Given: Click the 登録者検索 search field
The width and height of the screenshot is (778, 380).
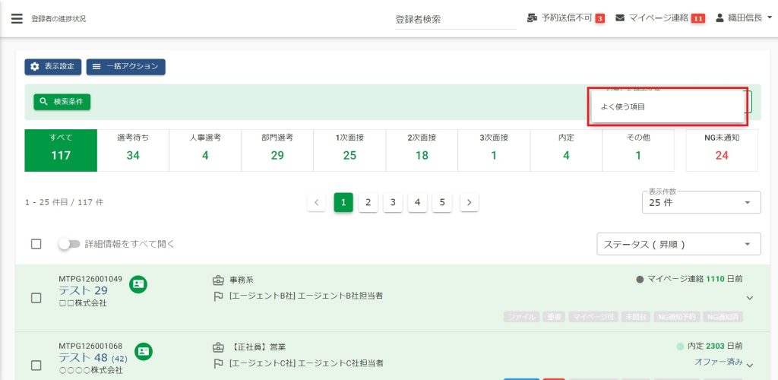Looking at the screenshot, I should coord(454,19).
